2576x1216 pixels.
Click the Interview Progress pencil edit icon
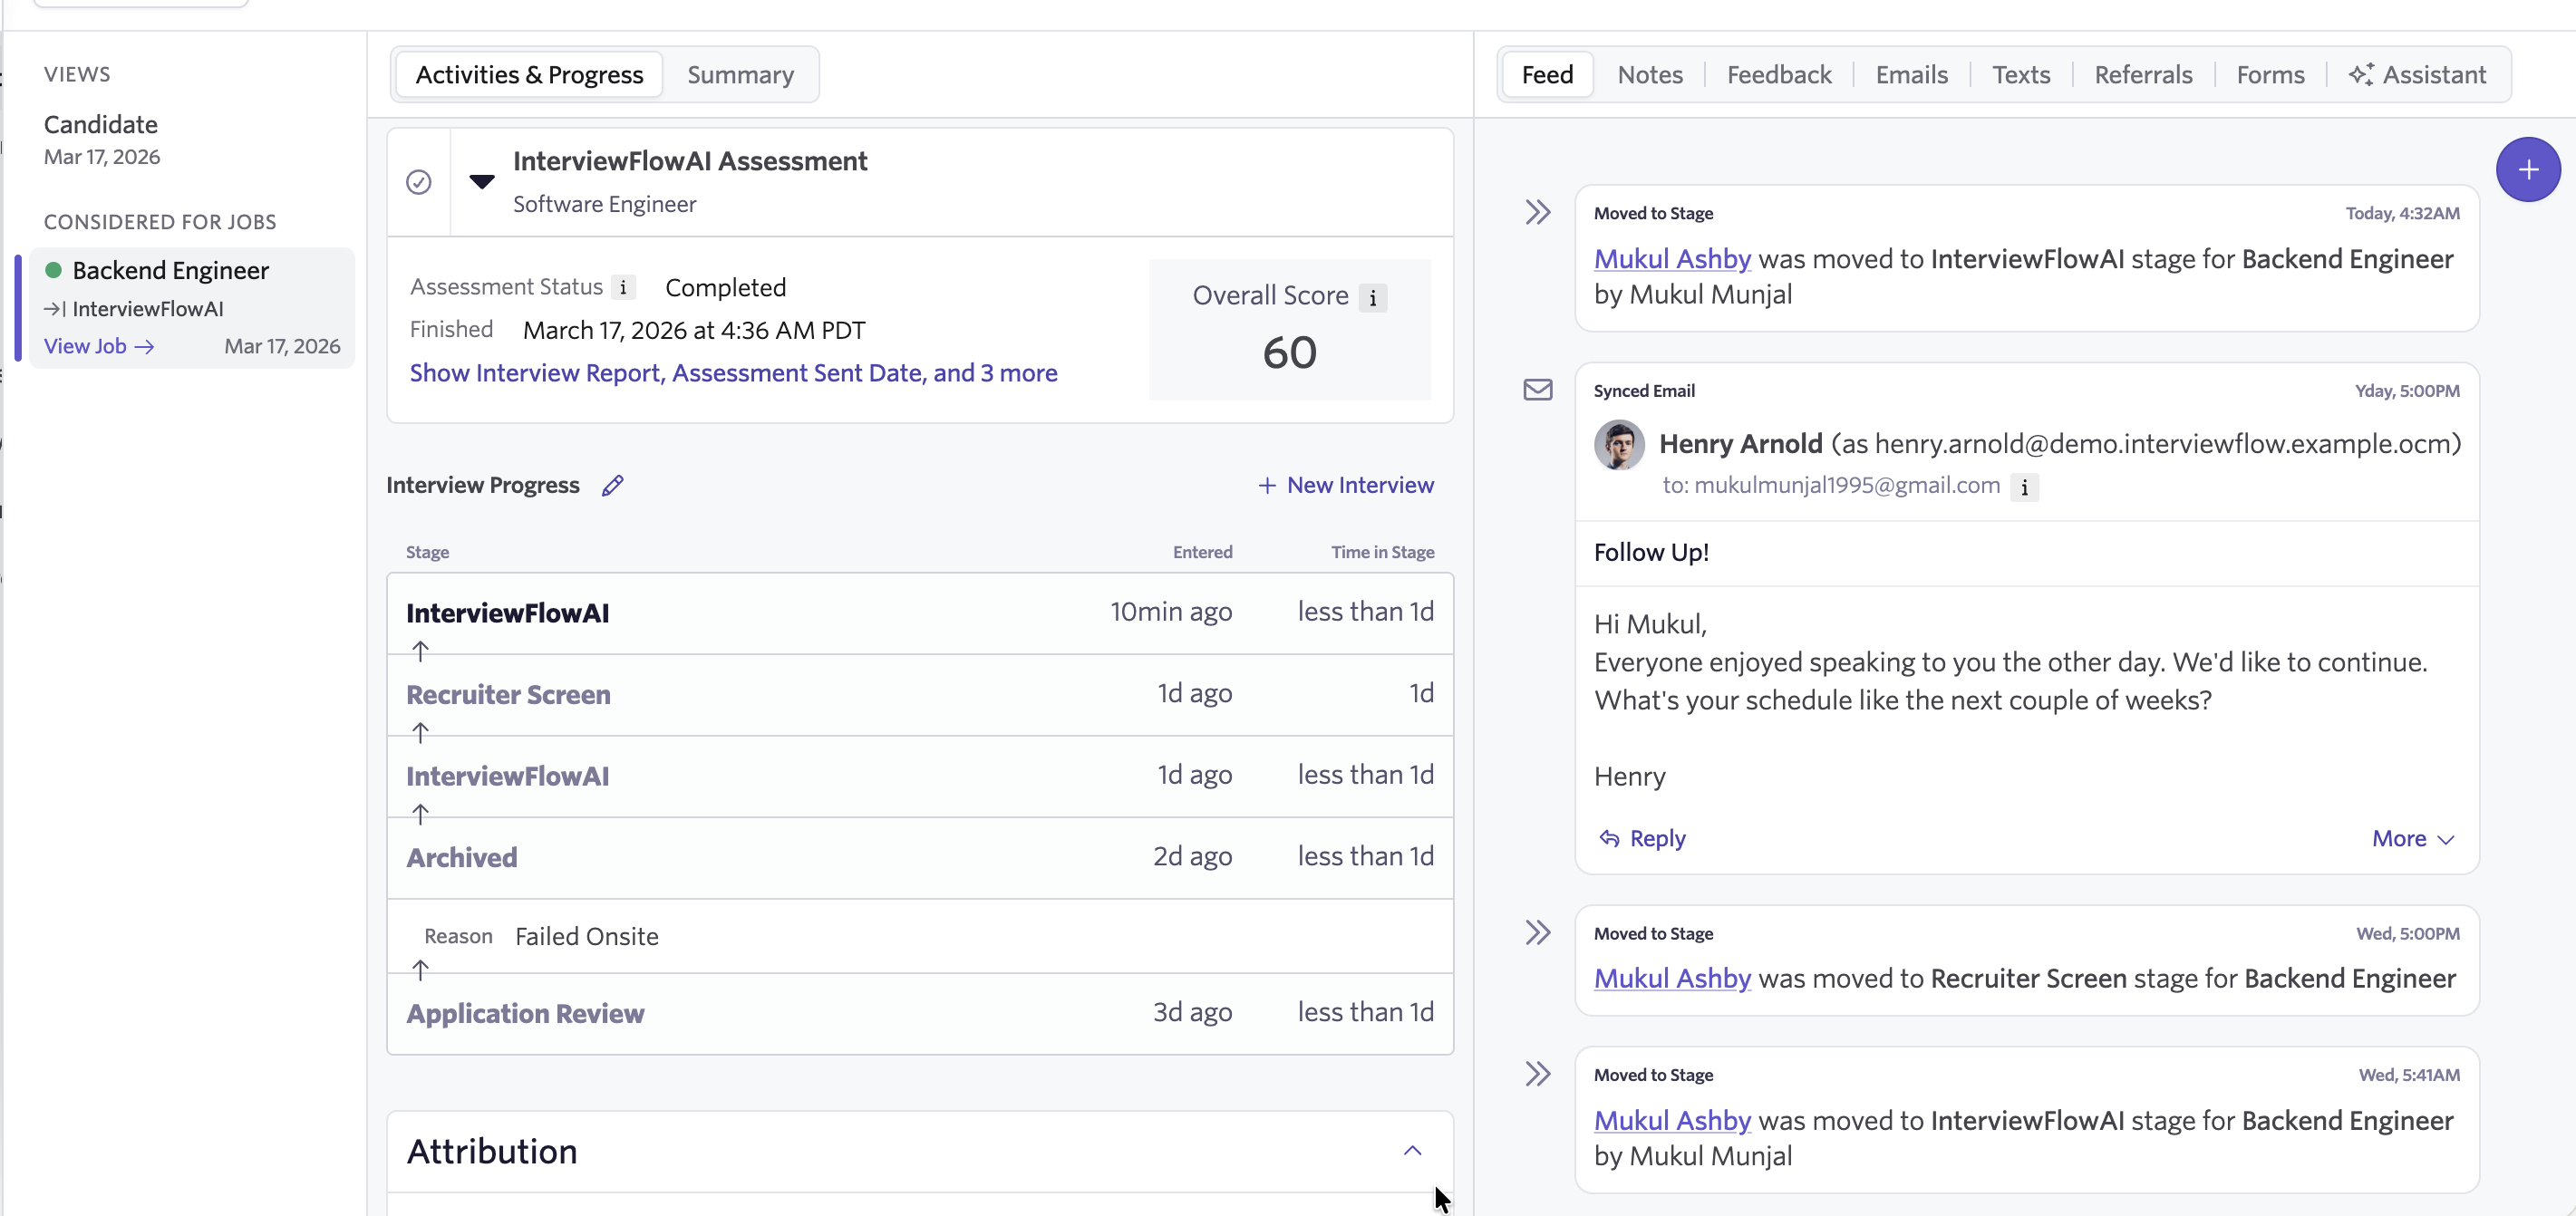(x=613, y=485)
